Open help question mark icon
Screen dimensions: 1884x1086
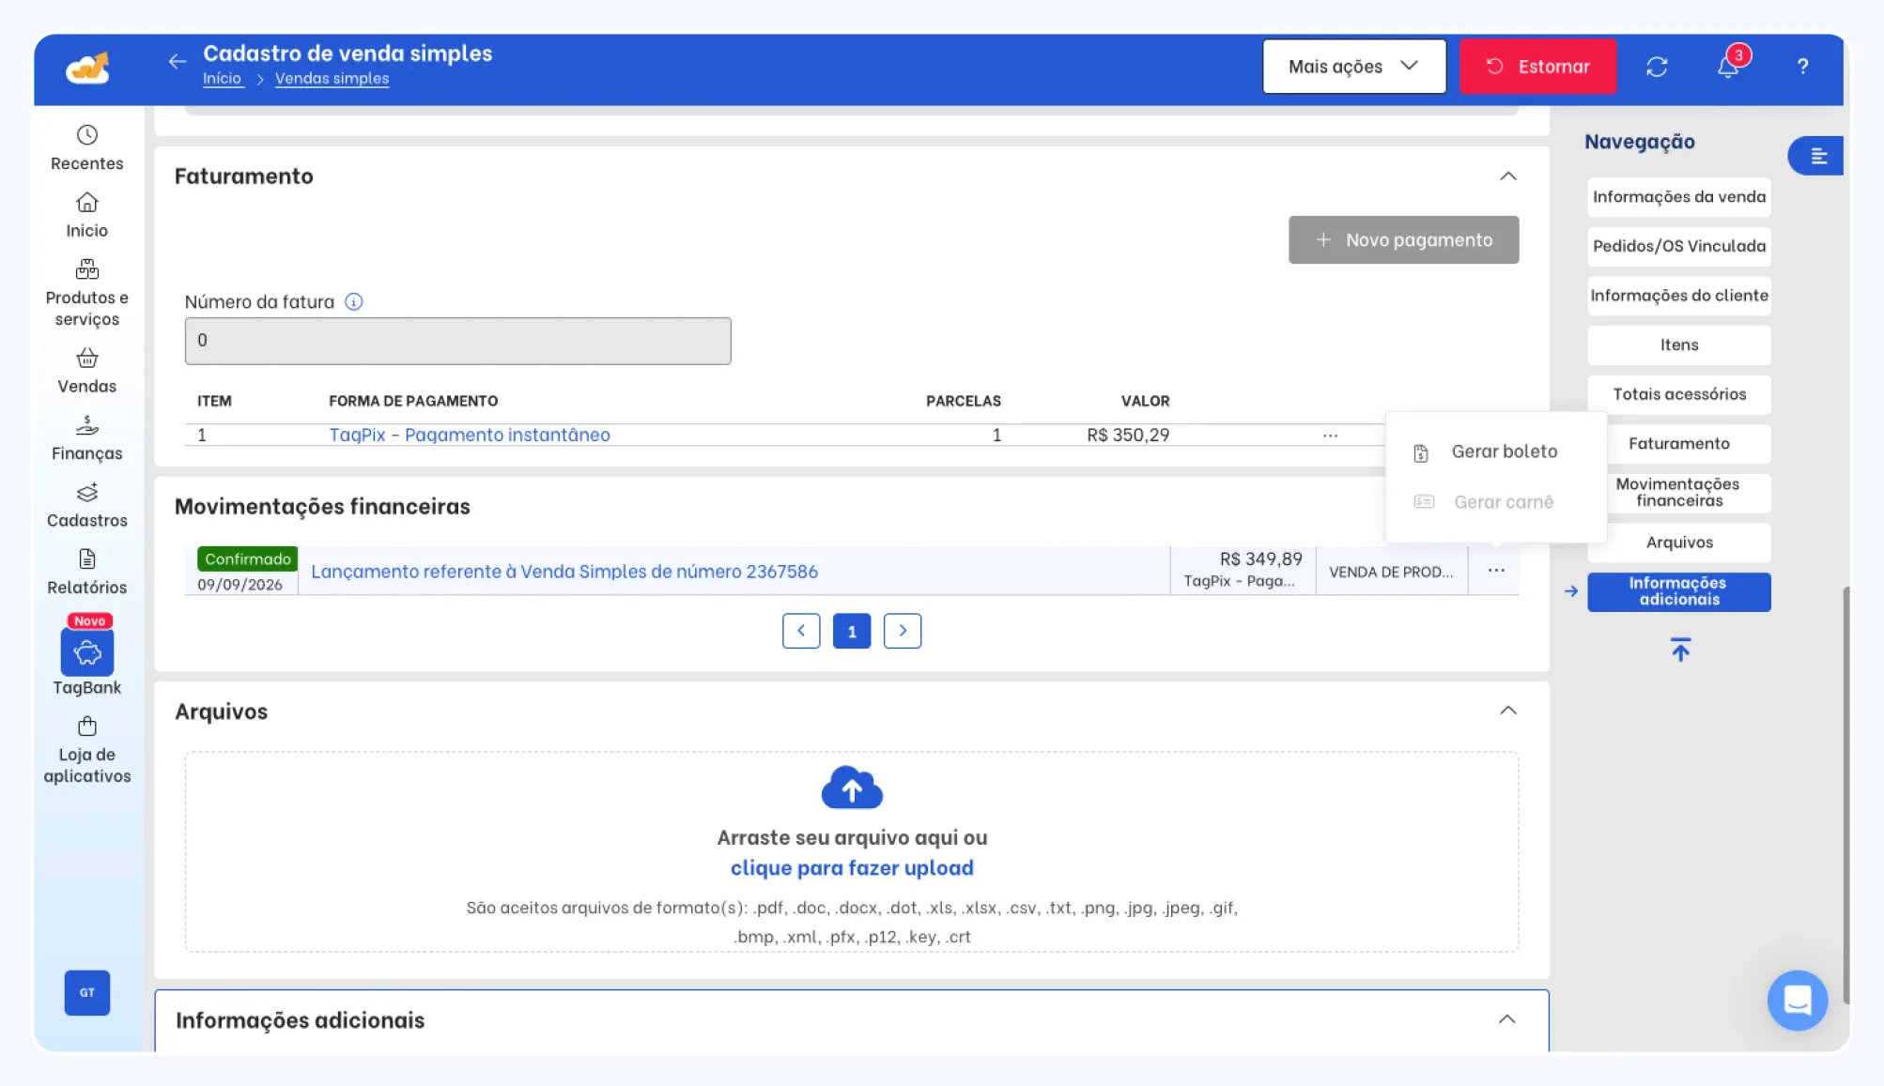click(x=1802, y=67)
